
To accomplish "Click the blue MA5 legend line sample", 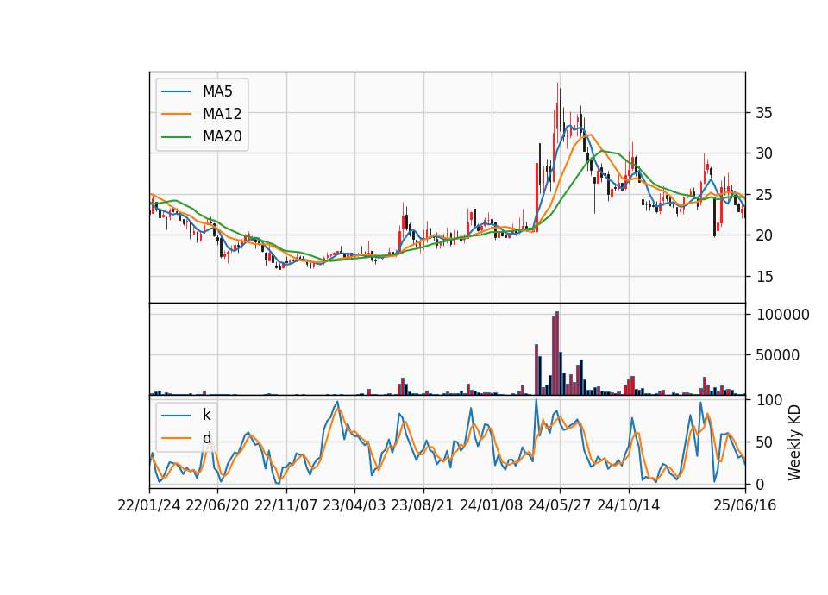I will 176,91.
